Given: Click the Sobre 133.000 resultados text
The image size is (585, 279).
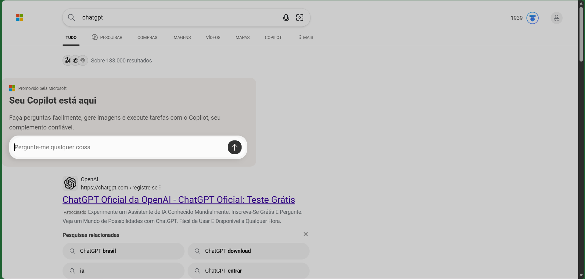Looking at the screenshot, I should (x=121, y=61).
